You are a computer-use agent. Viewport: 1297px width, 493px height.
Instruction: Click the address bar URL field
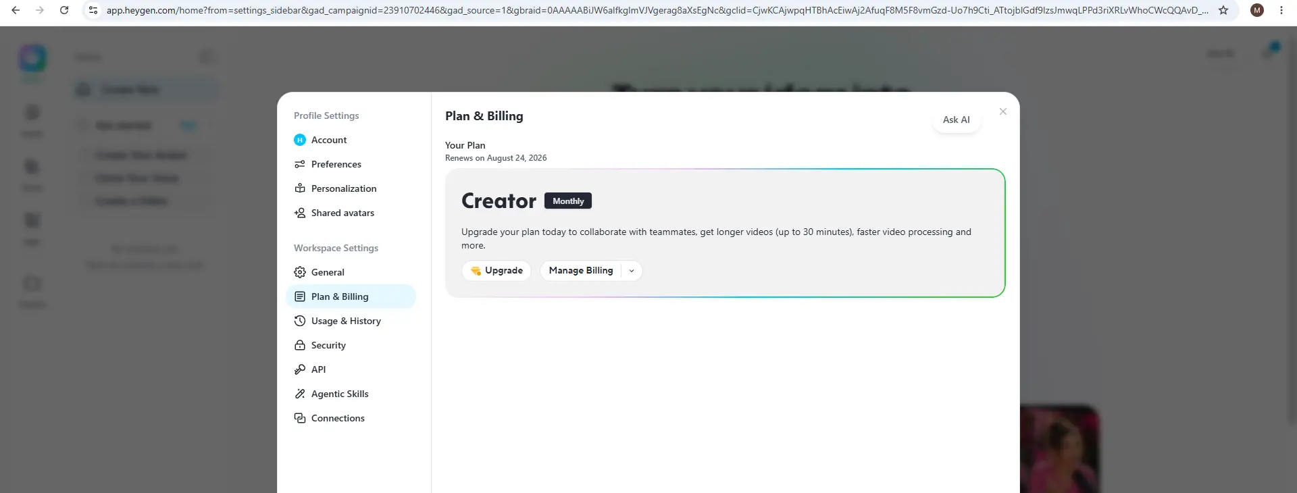[x=657, y=10]
